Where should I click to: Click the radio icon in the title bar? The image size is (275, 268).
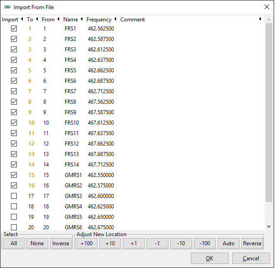(8, 7)
